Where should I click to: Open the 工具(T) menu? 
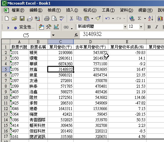[108, 10]
